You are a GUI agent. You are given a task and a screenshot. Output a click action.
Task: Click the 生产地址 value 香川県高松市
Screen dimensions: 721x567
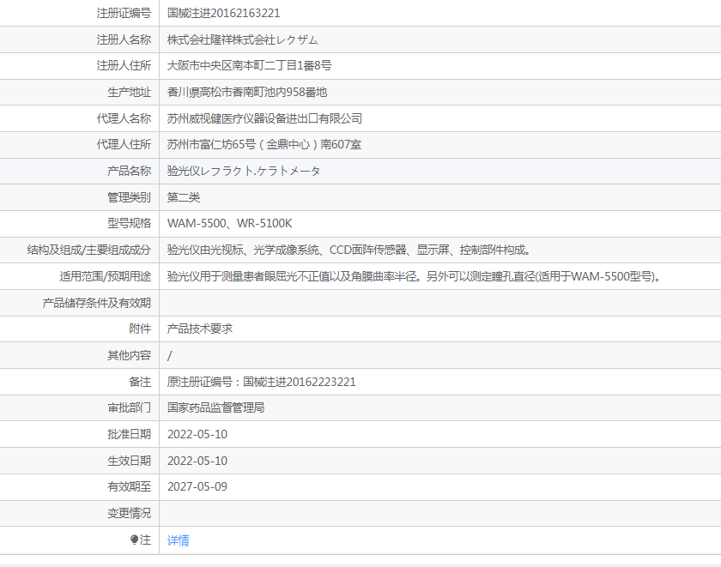point(247,93)
